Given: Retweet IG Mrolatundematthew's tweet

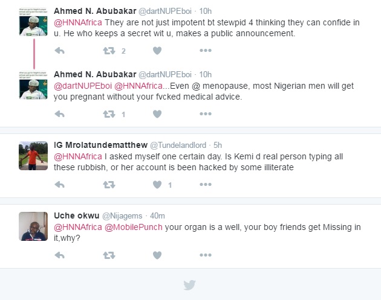Looking at the screenshot, I should pyautogui.click(x=109, y=185).
